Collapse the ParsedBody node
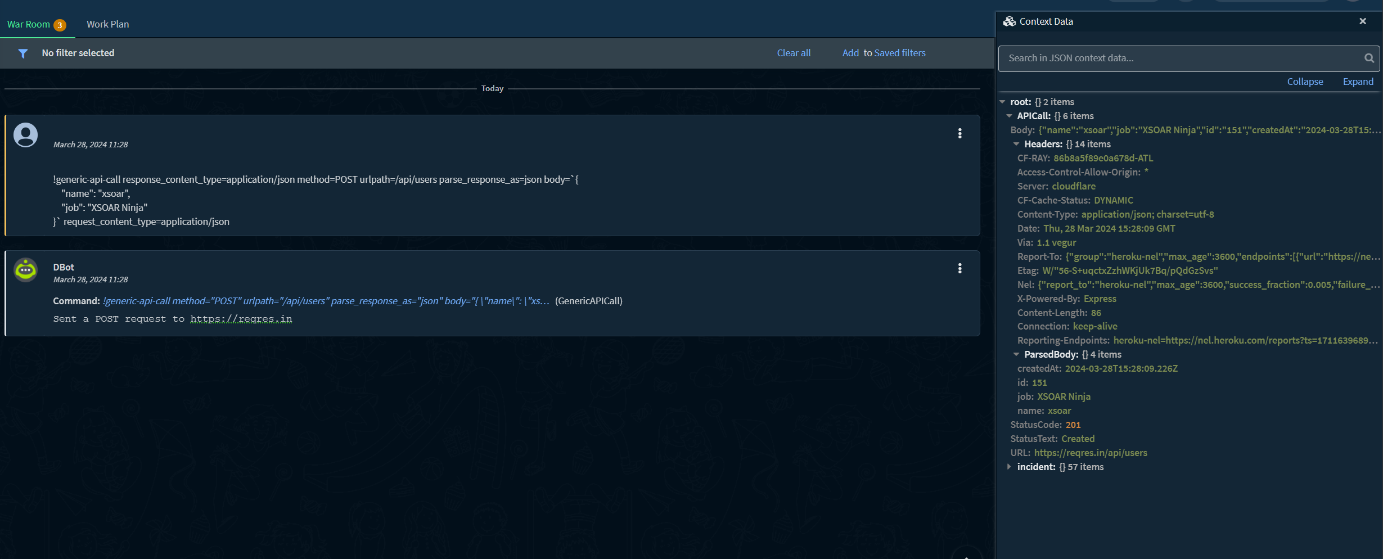 point(1016,354)
